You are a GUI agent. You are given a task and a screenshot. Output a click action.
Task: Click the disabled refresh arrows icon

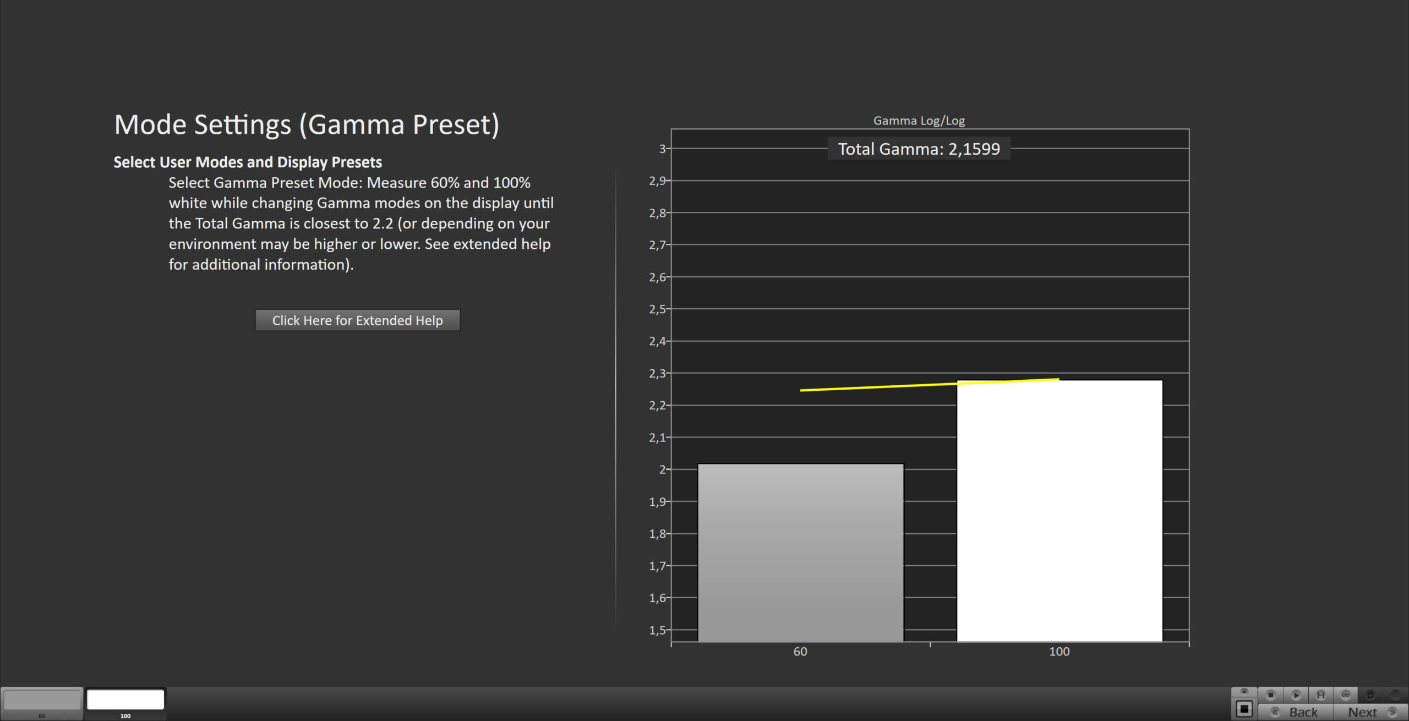(1370, 695)
